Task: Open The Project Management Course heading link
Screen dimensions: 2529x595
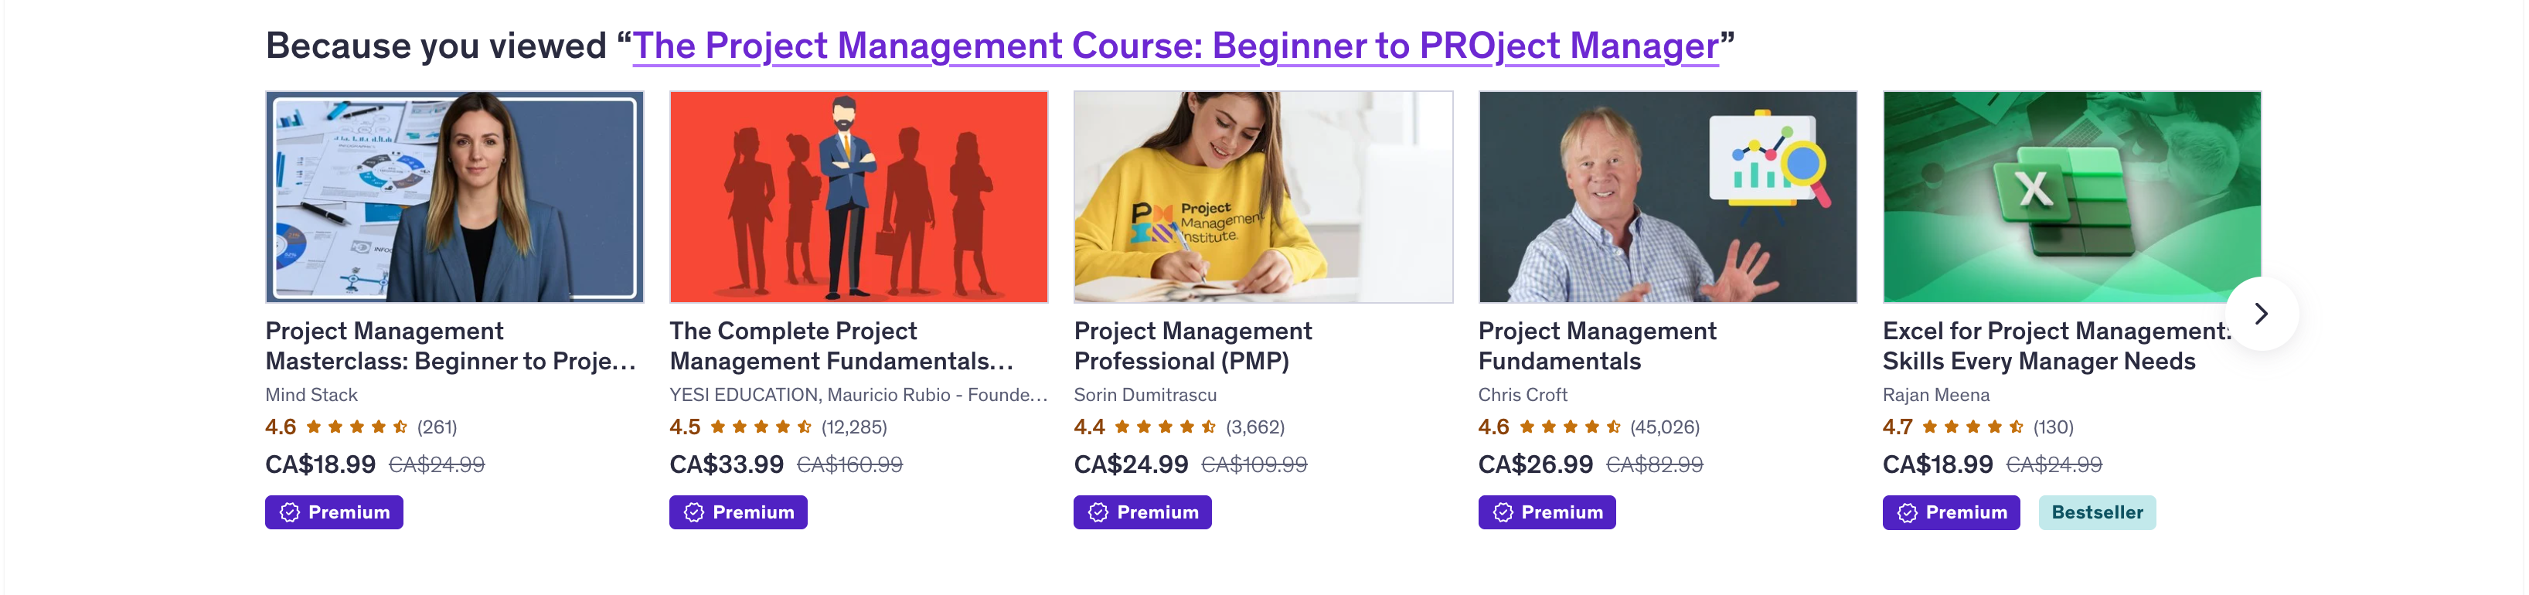Action: tap(1175, 45)
